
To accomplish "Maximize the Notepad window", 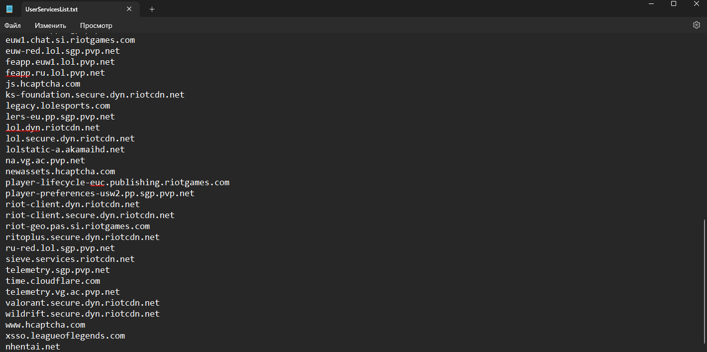I will point(674,4).
